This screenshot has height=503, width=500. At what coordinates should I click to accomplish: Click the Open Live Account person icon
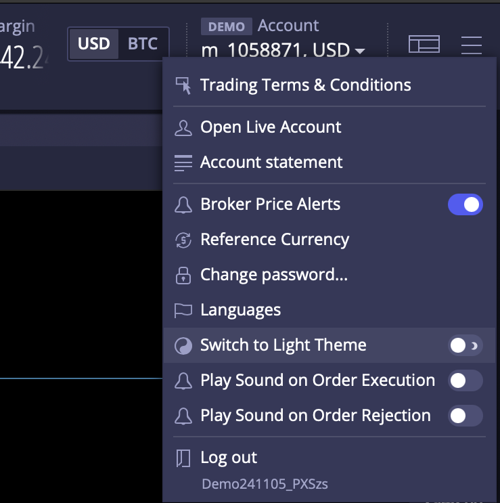(x=183, y=128)
